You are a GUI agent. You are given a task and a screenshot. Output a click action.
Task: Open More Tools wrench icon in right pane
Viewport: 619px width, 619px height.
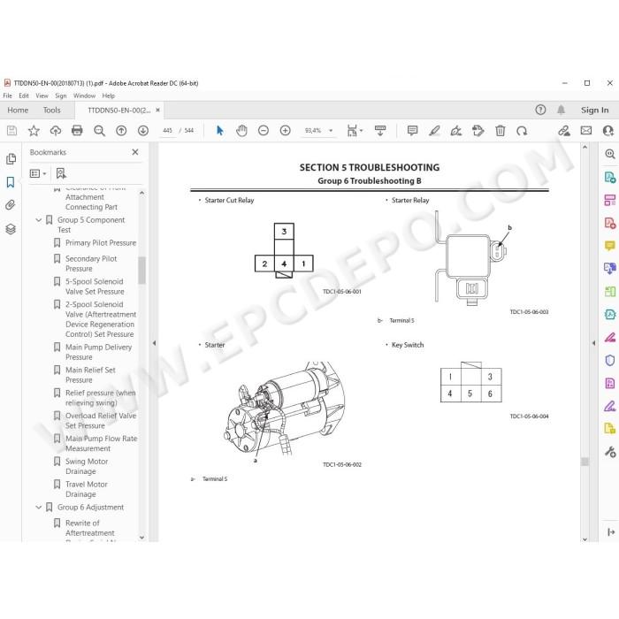pyautogui.click(x=610, y=452)
